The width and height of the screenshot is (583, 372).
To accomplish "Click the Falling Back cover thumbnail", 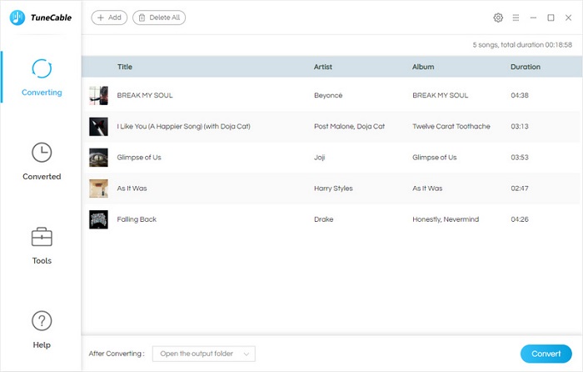I will pyautogui.click(x=98, y=219).
